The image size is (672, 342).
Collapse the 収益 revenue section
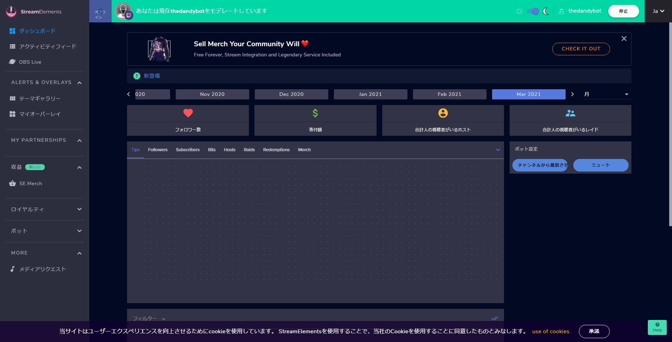(x=79, y=167)
